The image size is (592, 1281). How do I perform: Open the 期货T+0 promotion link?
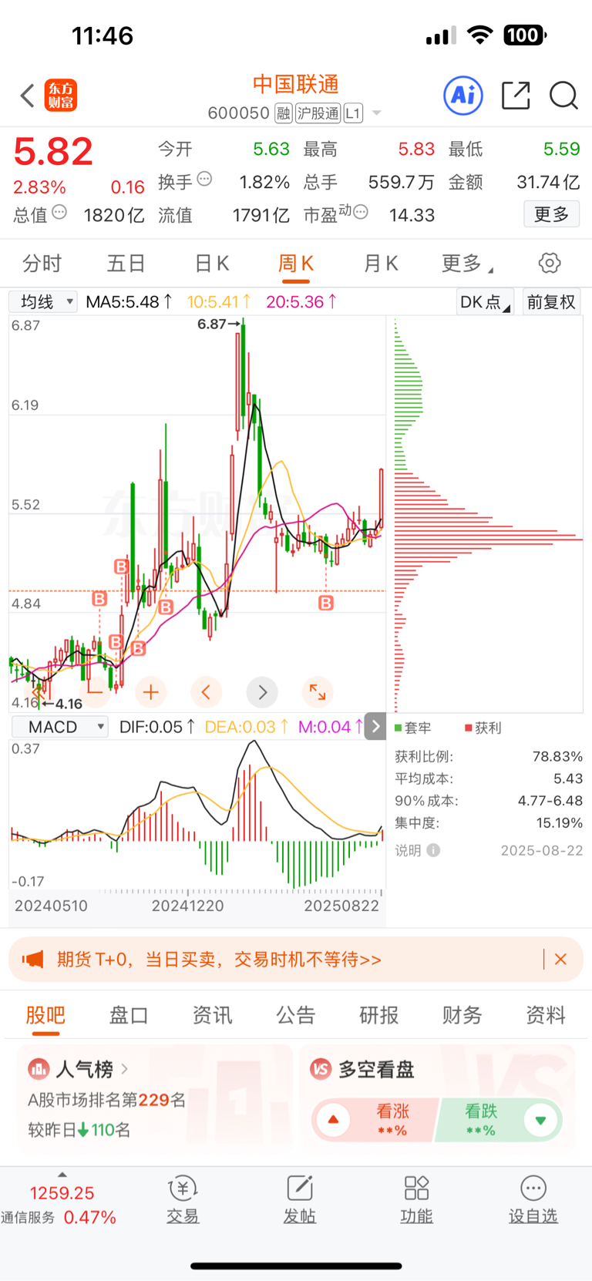219,960
